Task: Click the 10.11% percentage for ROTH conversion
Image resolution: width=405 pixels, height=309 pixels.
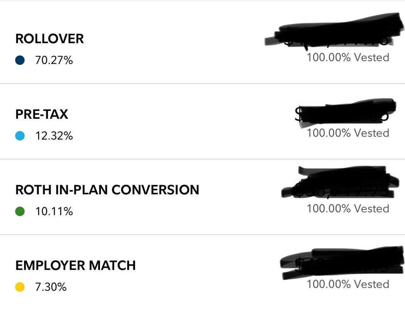Action: tap(54, 212)
